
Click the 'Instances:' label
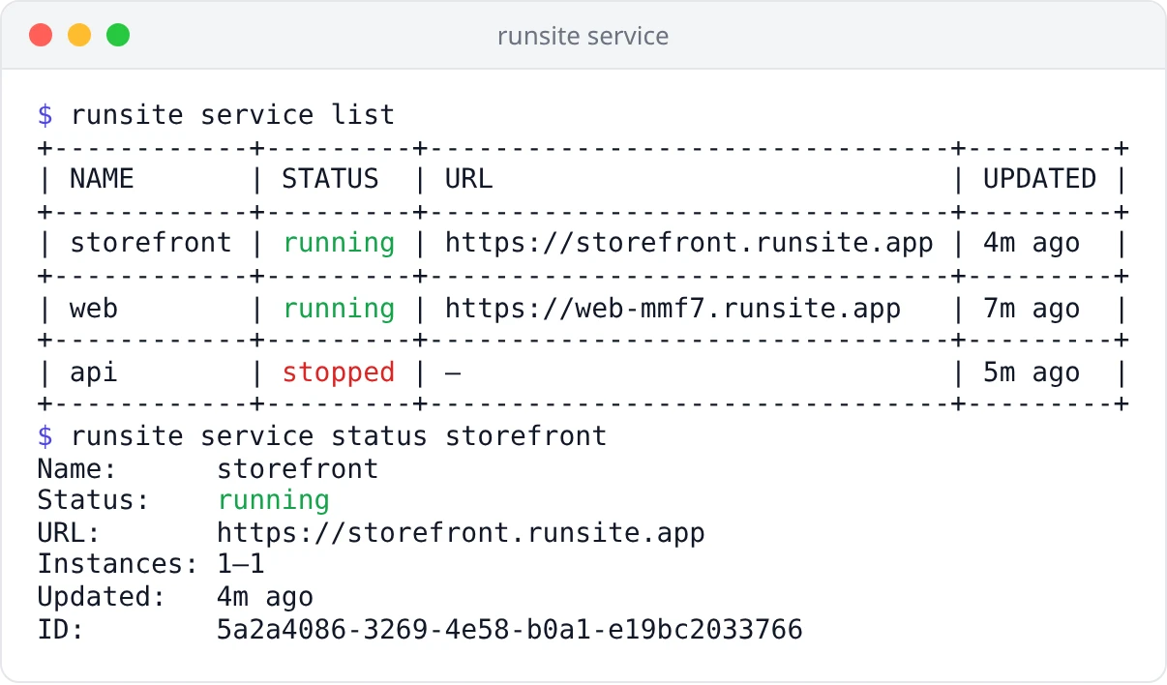(x=118, y=564)
